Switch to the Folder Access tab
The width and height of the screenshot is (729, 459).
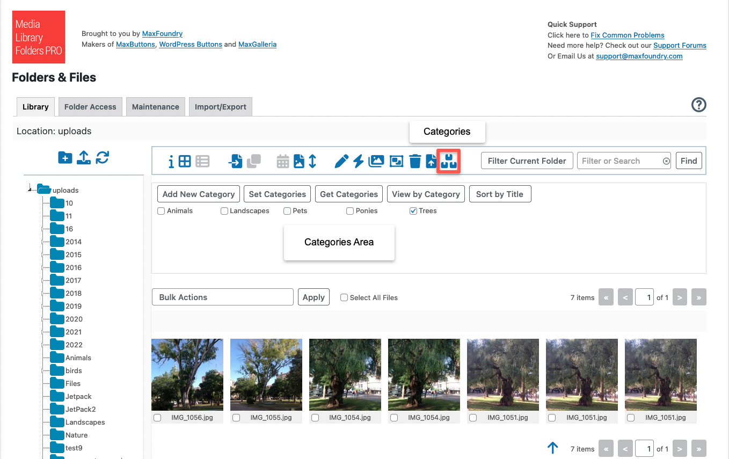click(x=90, y=106)
